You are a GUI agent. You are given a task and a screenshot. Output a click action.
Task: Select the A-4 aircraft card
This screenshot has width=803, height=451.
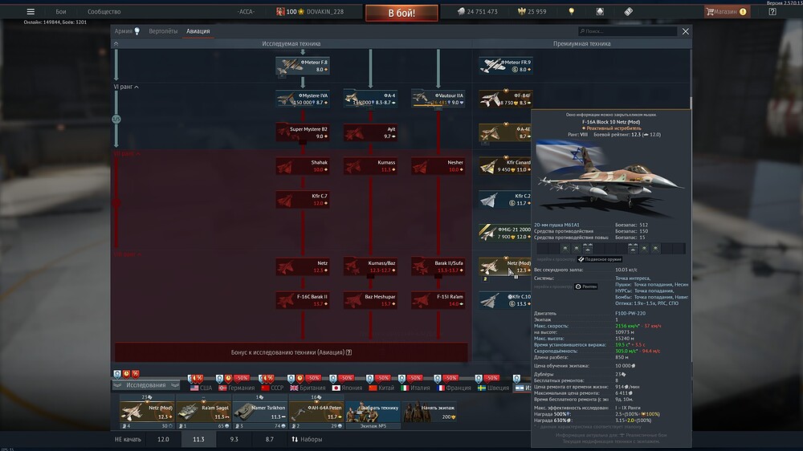(x=370, y=99)
